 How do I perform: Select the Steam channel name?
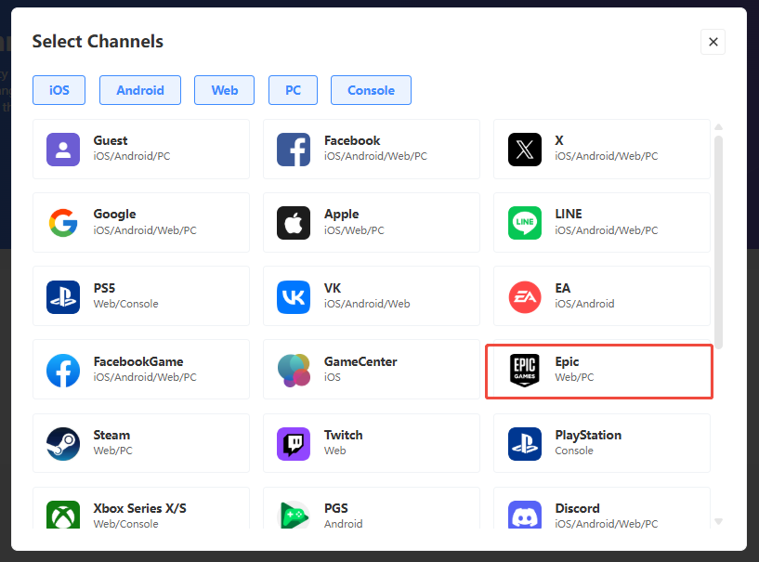(111, 435)
